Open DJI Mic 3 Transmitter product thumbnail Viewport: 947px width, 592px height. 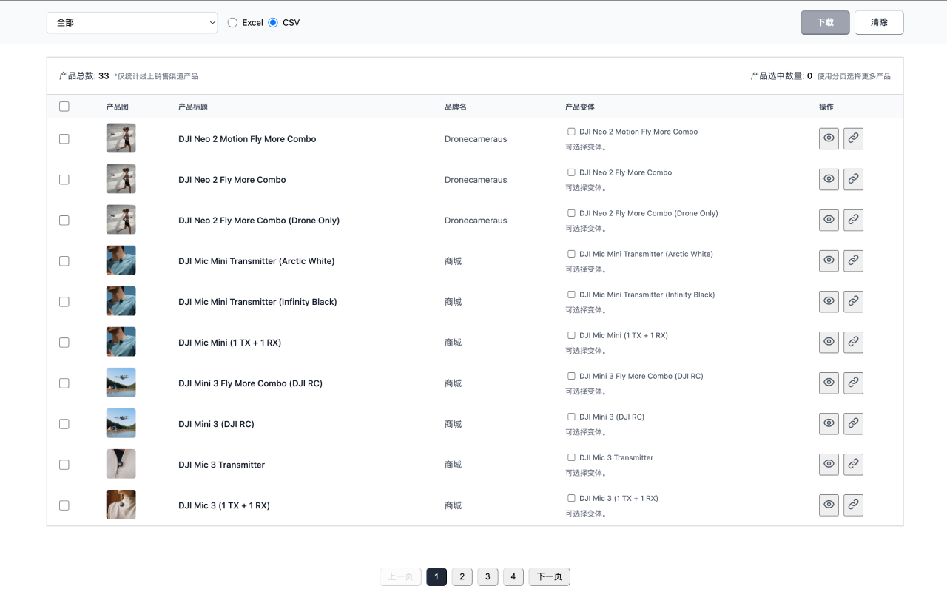121,464
